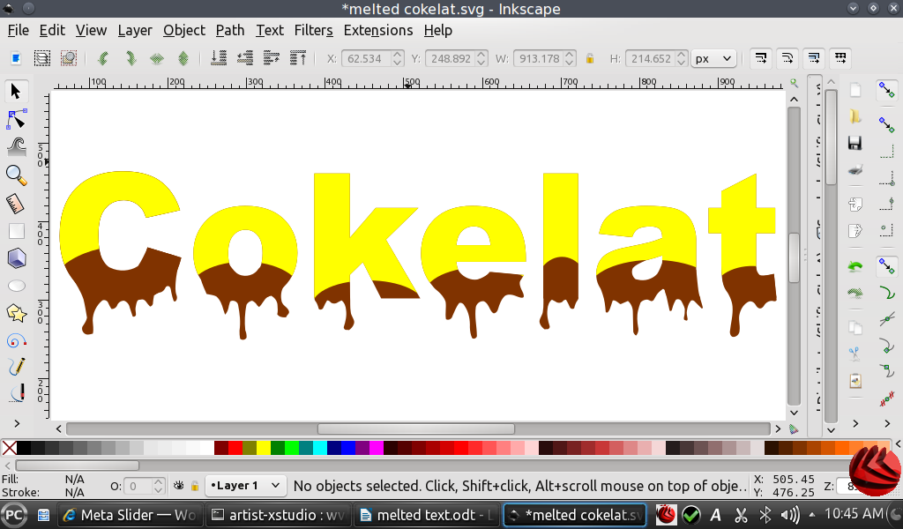The image size is (903, 529).
Task: Toggle snap bounding boxes button
Action: [886, 123]
